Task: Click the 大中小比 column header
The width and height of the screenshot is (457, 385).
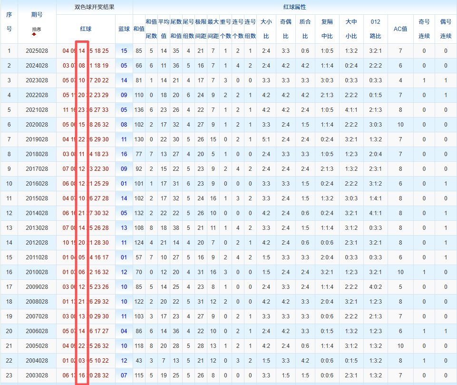Action: 351,29
